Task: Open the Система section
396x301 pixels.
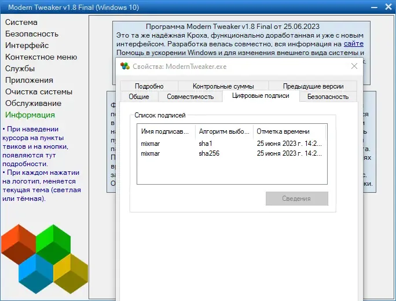Action: (21, 22)
